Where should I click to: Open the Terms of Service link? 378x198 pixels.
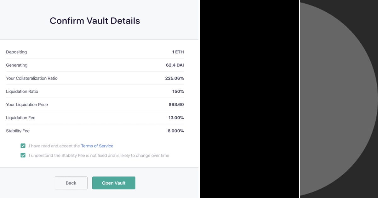click(x=97, y=146)
